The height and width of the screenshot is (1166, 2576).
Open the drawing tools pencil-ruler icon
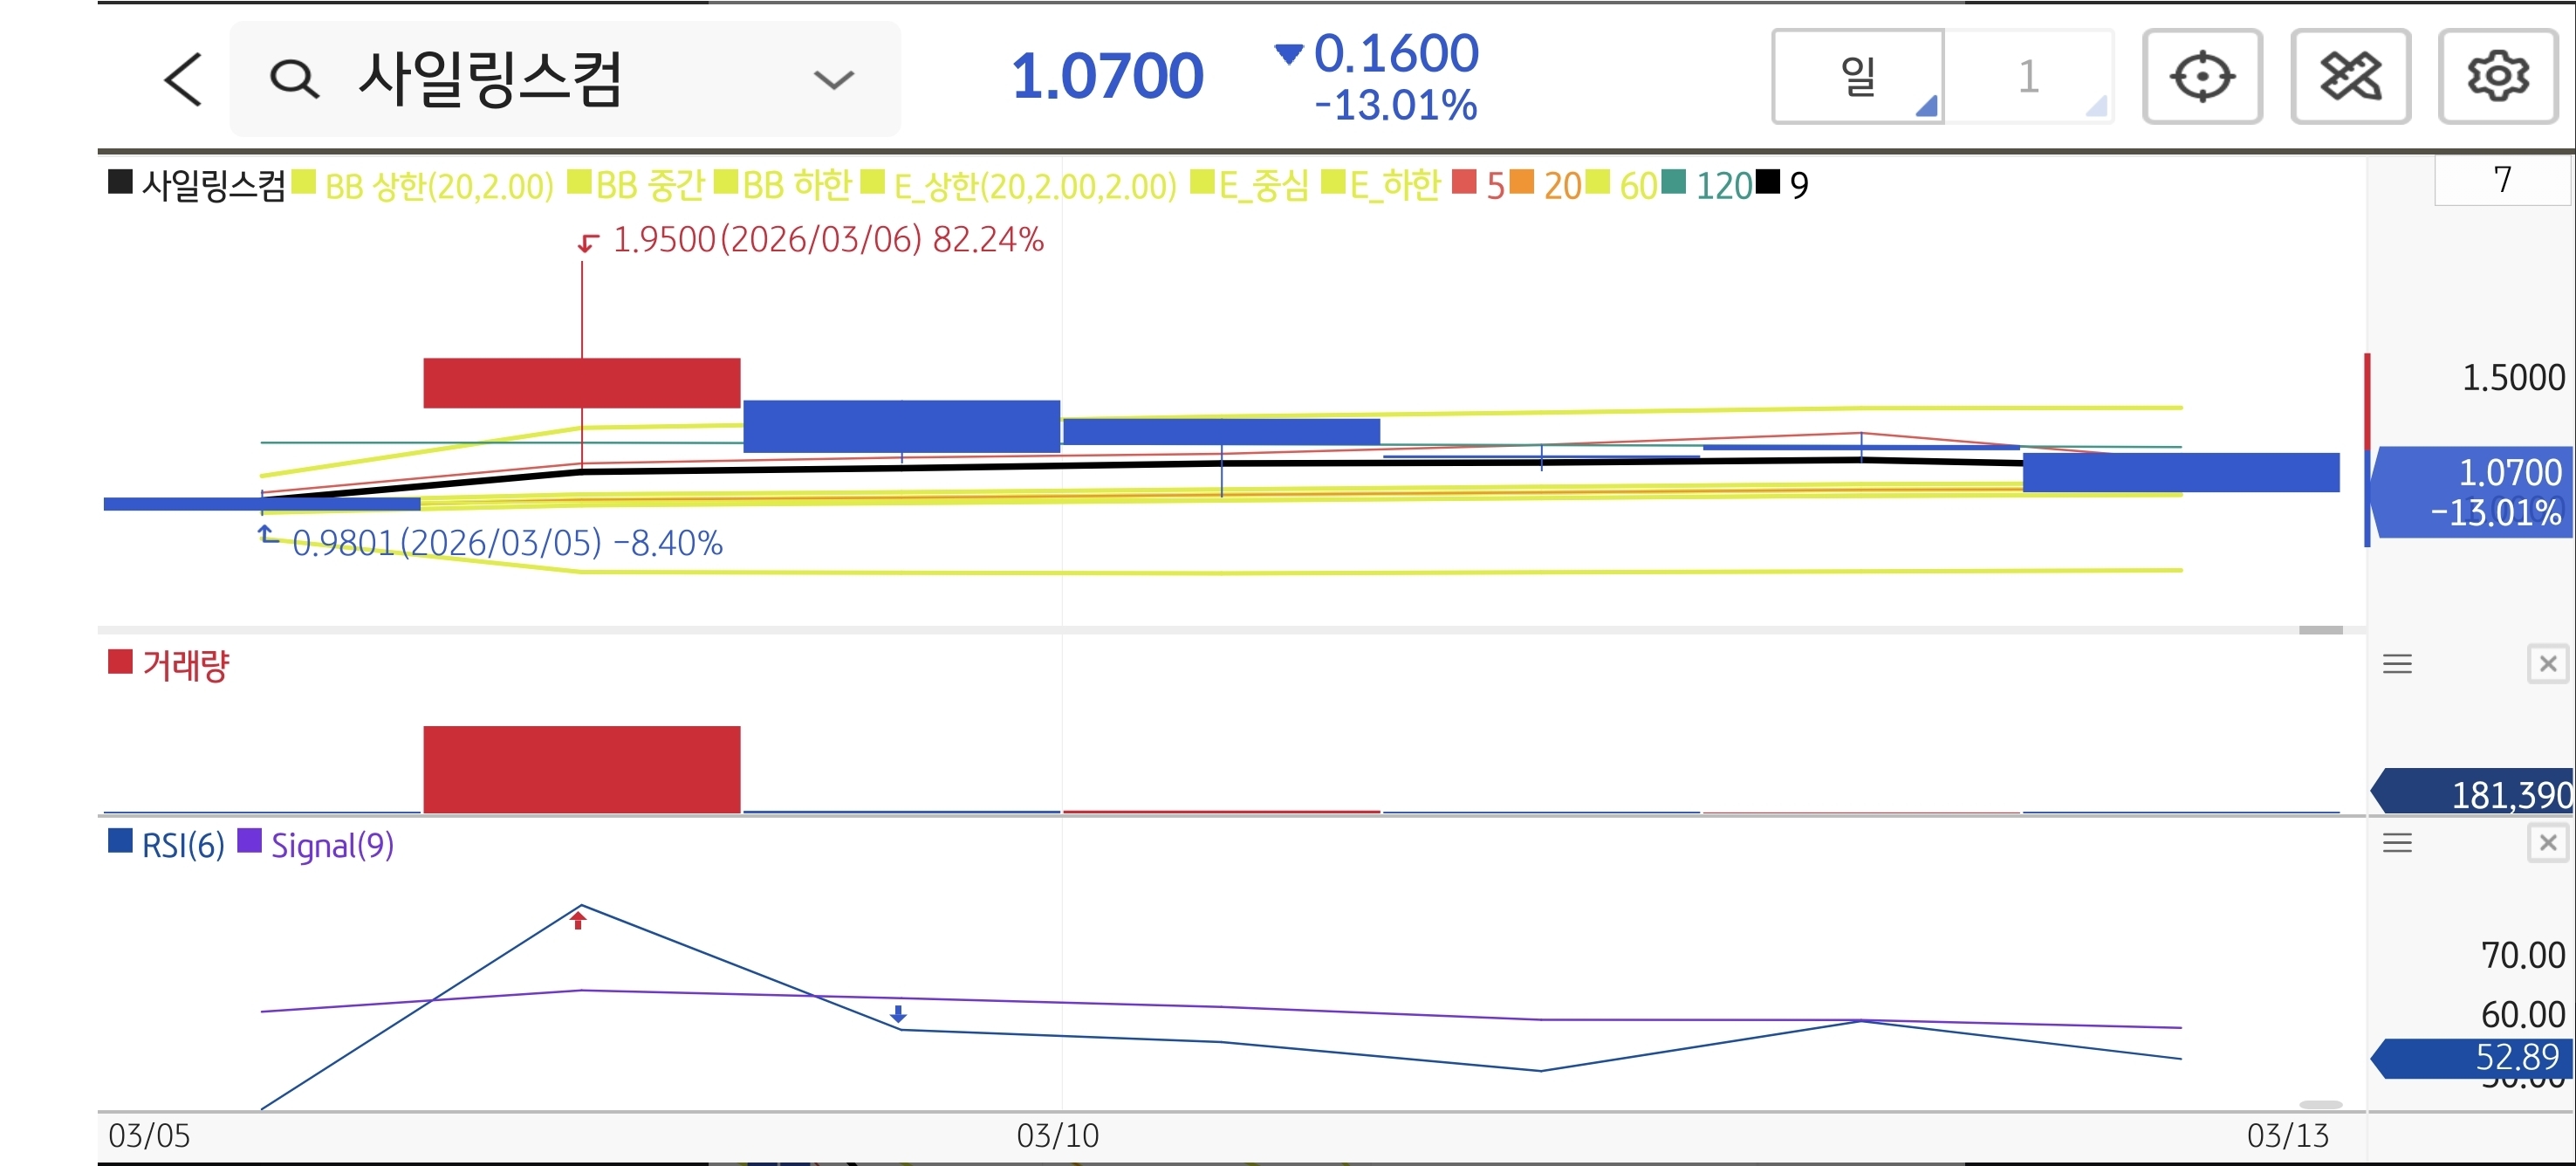(2349, 77)
